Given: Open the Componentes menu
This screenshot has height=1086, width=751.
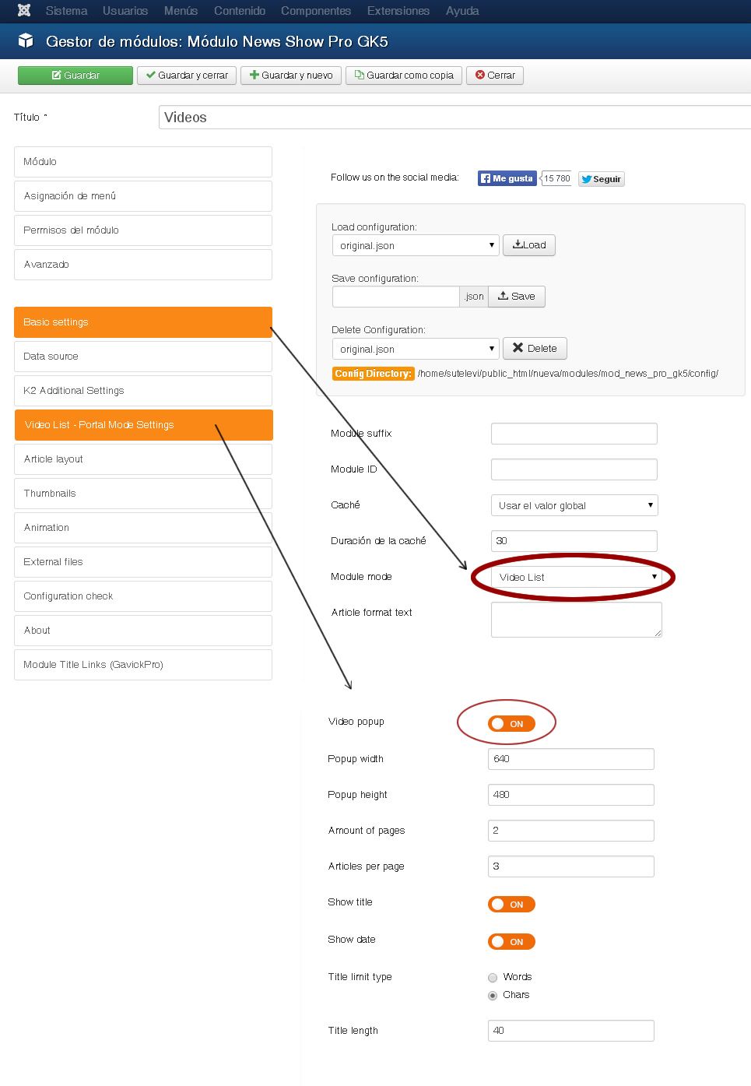Looking at the screenshot, I should [316, 11].
